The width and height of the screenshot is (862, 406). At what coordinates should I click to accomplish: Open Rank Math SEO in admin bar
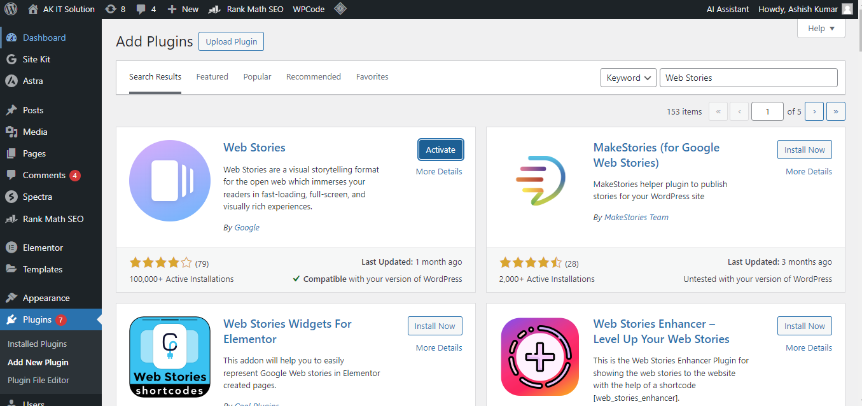click(x=246, y=9)
